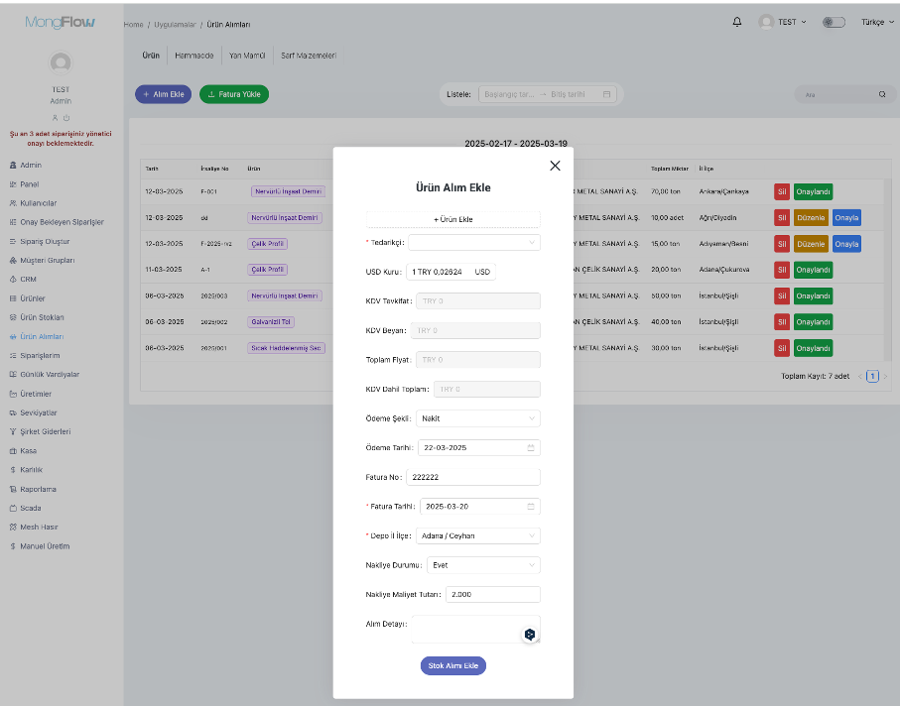Switch to the Yarı Mamül tab
Viewport: 901px width, 706px height.
tap(247, 56)
